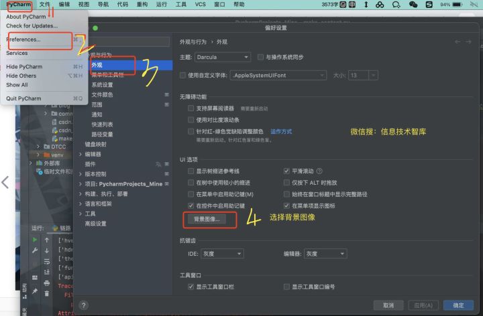This screenshot has height=316, width=483.
Task: Click the forward arrow in the settings header
Action: (468, 42)
